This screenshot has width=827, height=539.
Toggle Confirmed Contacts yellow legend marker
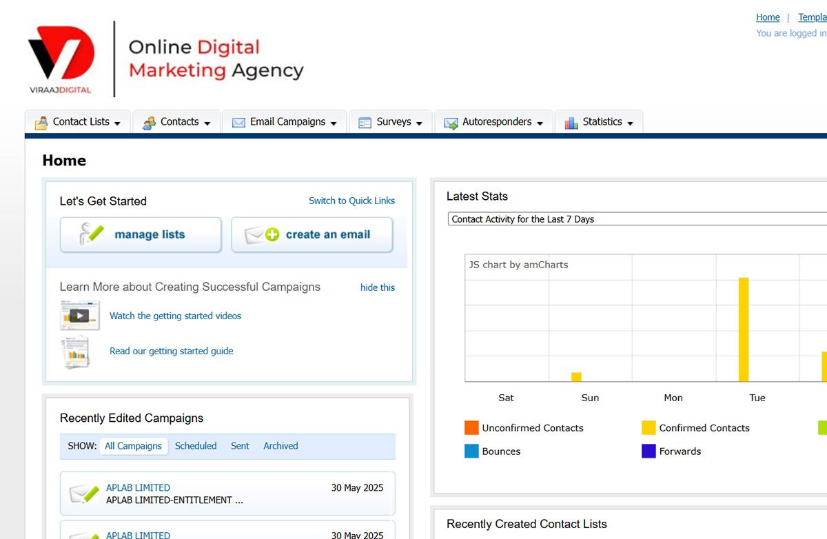[x=649, y=428]
